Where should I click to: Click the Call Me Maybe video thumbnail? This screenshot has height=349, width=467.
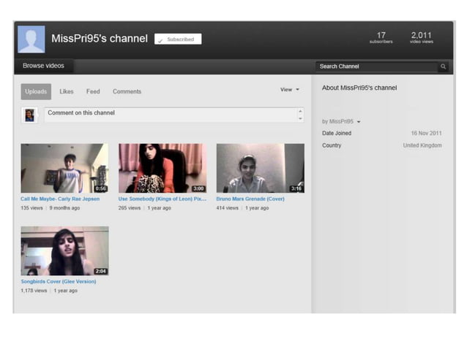(x=64, y=168)
